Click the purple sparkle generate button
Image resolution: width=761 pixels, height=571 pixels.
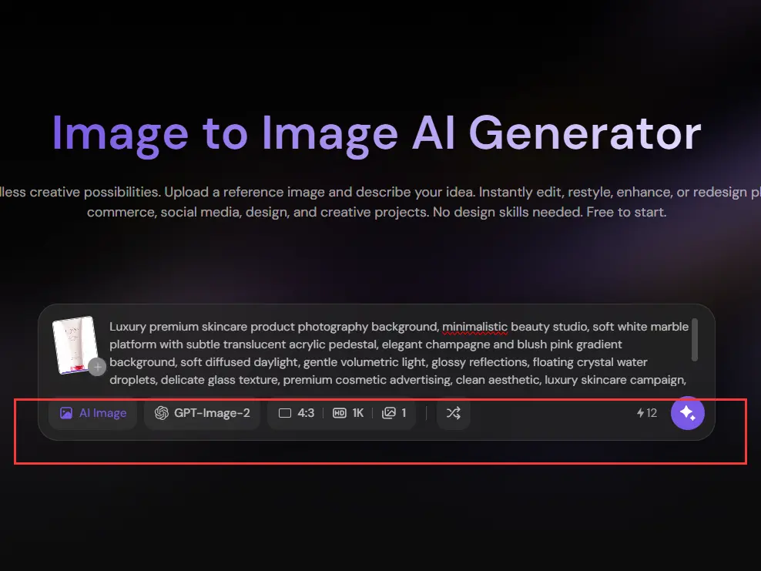687,413
